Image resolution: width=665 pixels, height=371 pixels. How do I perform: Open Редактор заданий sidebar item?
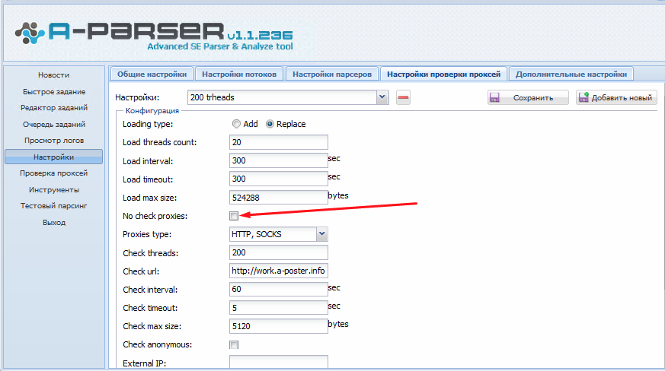(54, 107)
